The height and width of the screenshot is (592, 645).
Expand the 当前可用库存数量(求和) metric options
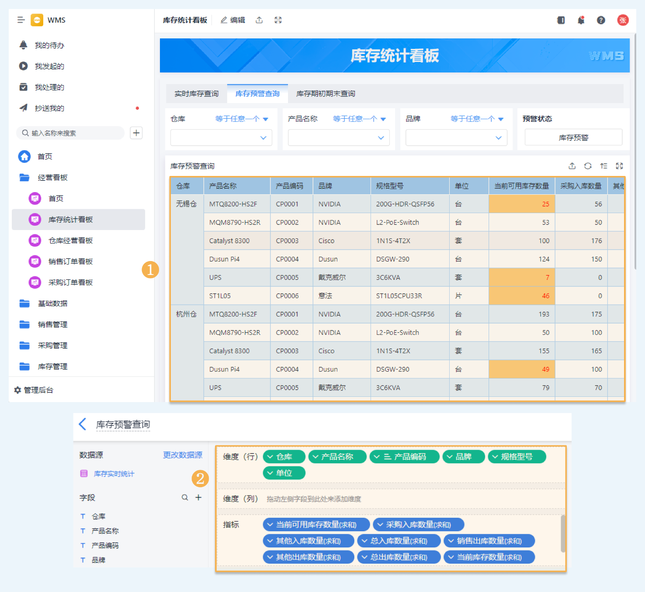(x=270, y=525)
